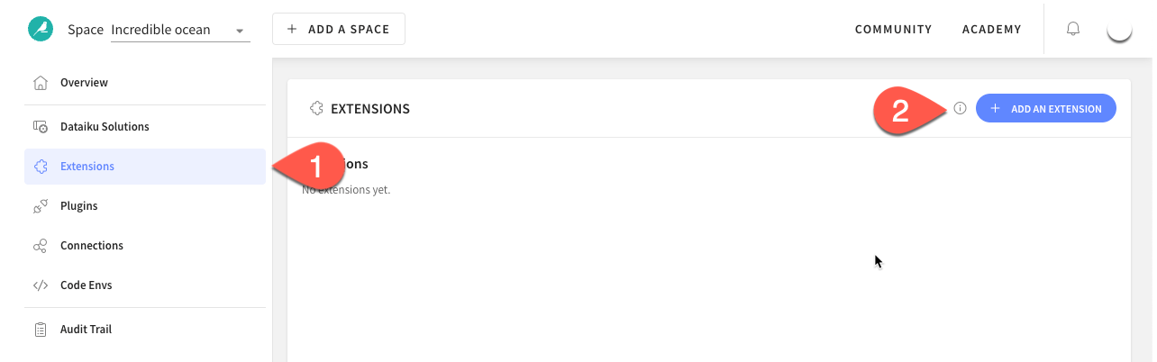The height and width of the screenshot is (362, 1157).
Task: Open Connections settings
Action: tap(91, 246)
